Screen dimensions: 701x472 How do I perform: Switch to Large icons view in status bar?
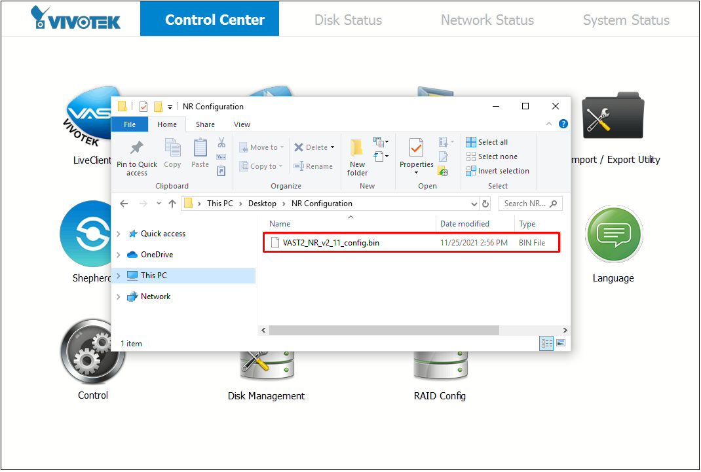(561, 344)
